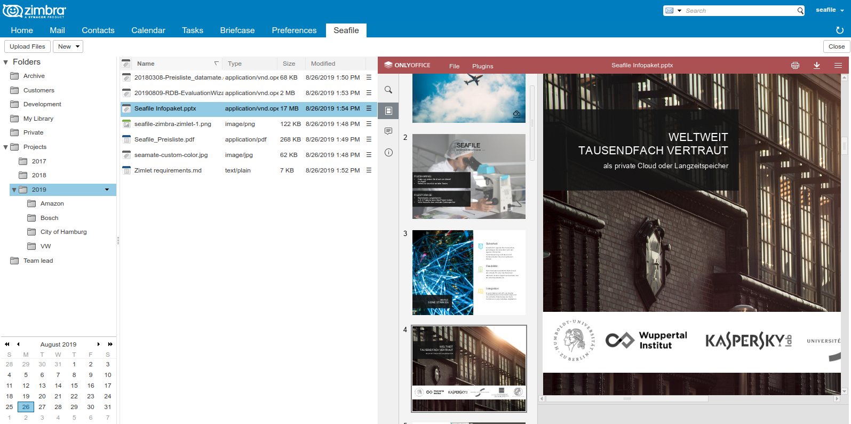Download the presentation via ONLYOFFICE download icon

point(816,66)
